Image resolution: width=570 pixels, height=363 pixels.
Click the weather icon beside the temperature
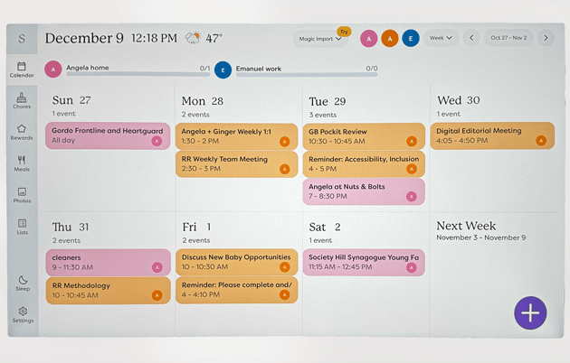coord(193,38)
